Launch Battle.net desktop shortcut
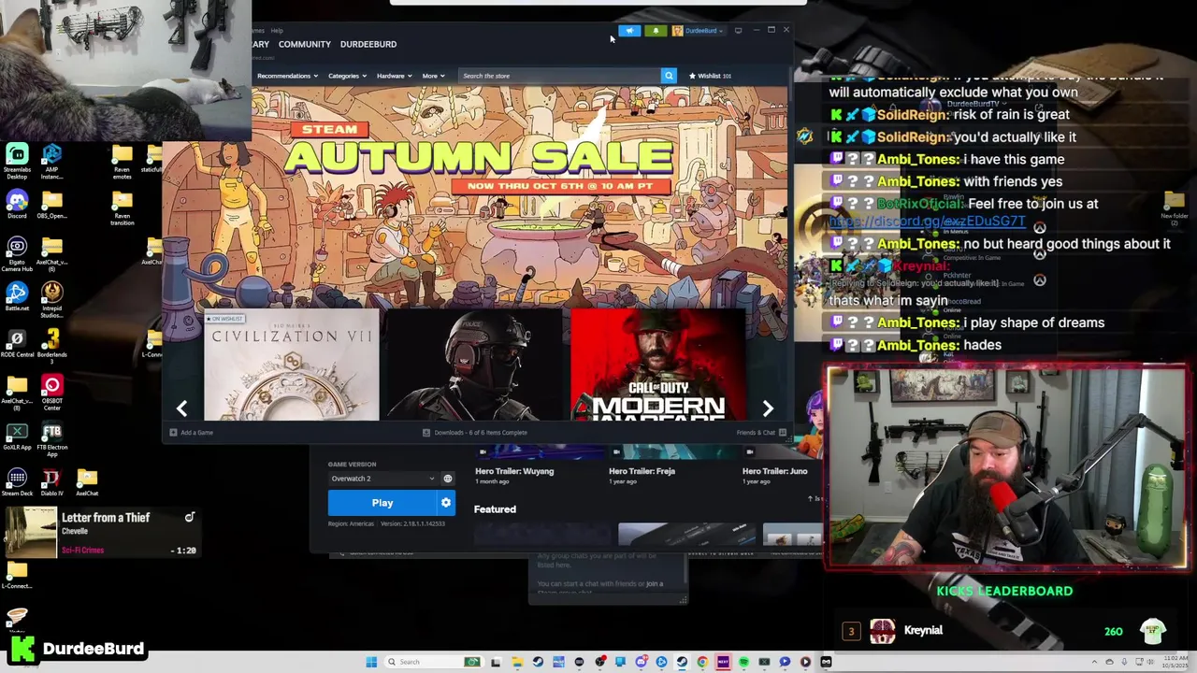The width and height of the screenshot is (1197, 673). pos(17,297)
